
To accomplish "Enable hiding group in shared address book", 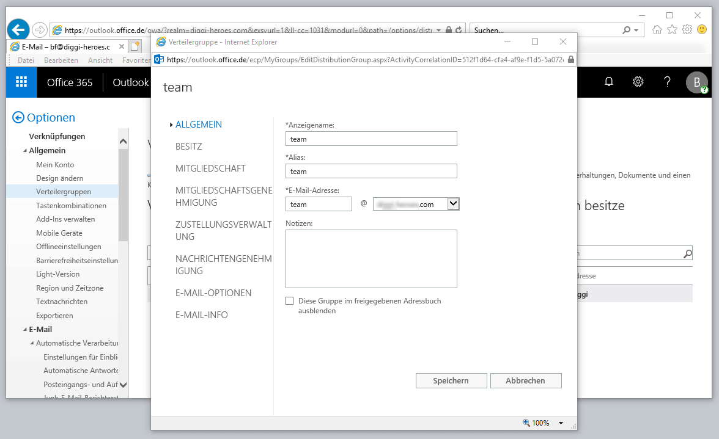I will 290,301.
